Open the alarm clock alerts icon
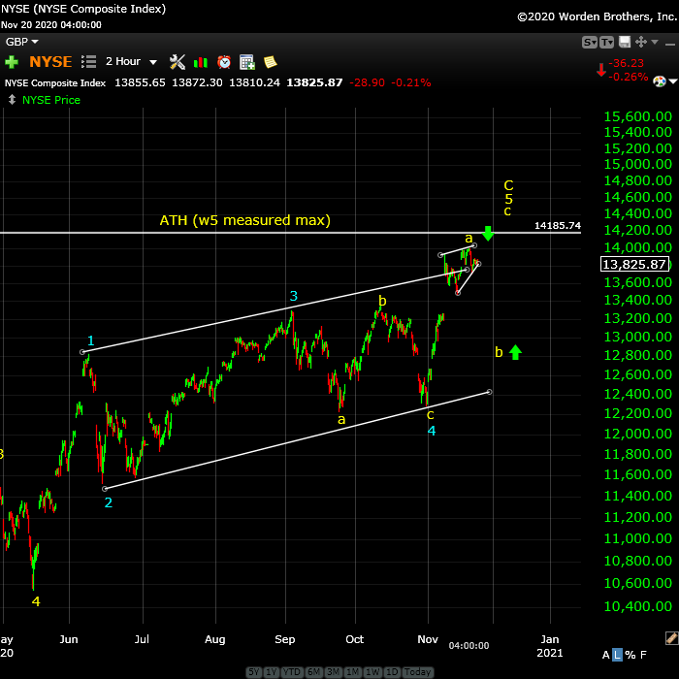Image resolution: width=679 pixels, height=679 pixels. [x=224, y=62]
